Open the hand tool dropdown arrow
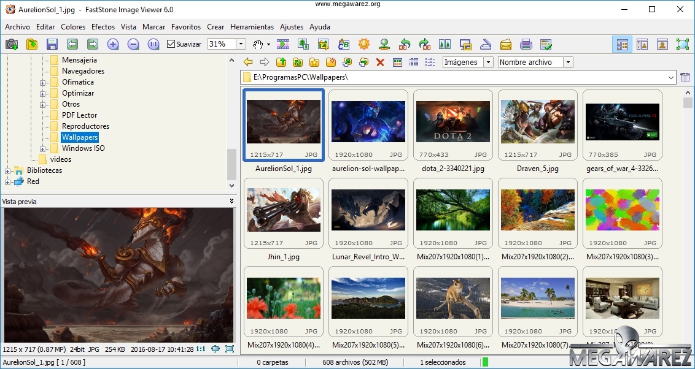 (268, 44)
